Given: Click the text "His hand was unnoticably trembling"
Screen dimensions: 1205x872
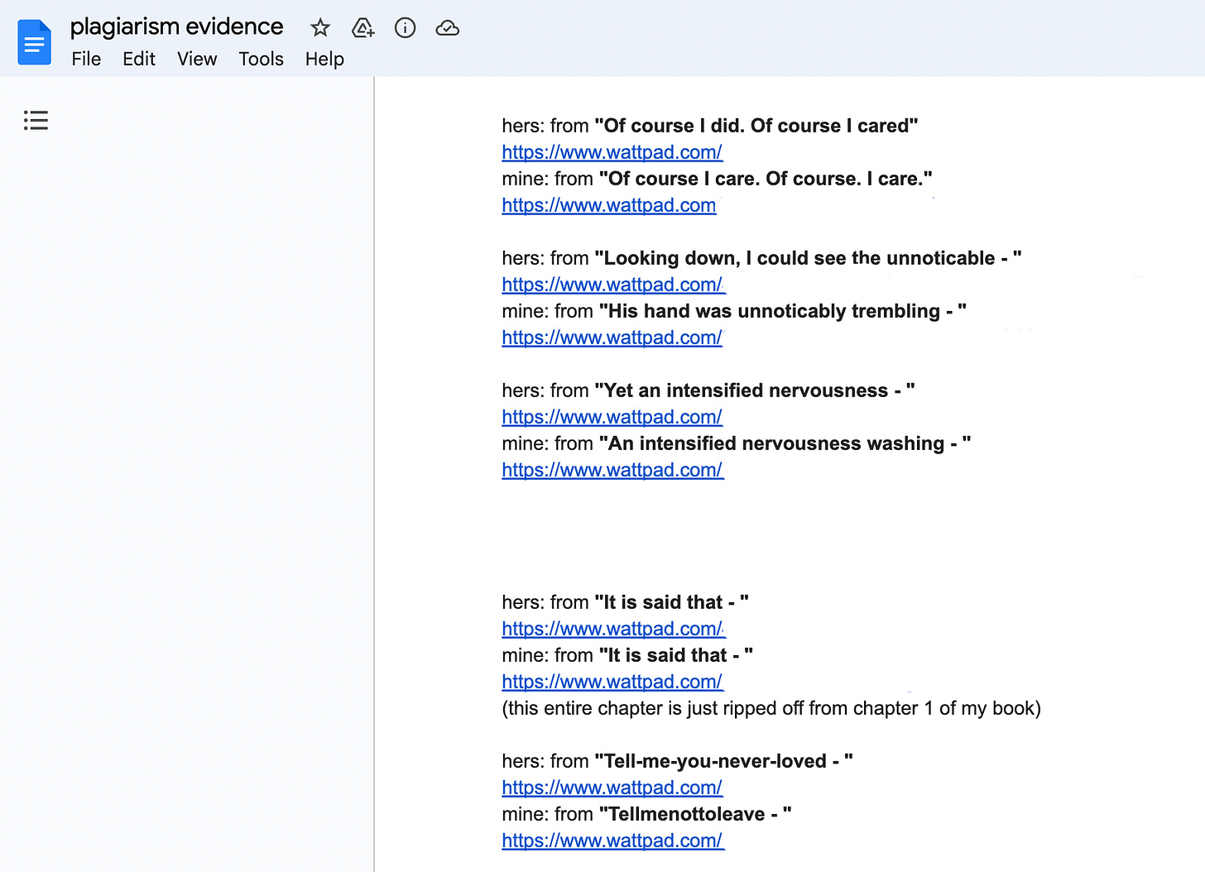Looking at the screenshot, I should click(x=775, y=311).
